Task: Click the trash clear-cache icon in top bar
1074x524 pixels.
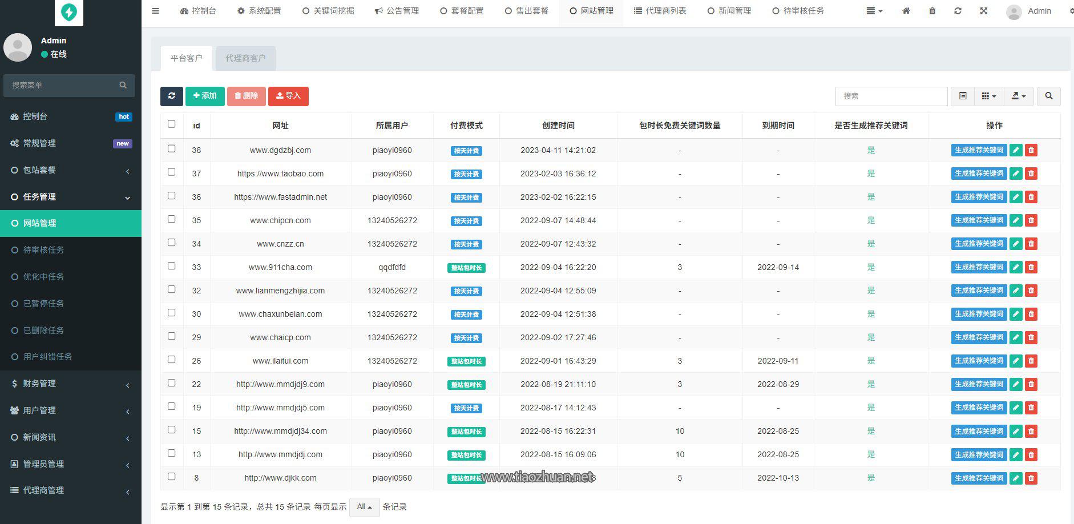Action: 932,11
